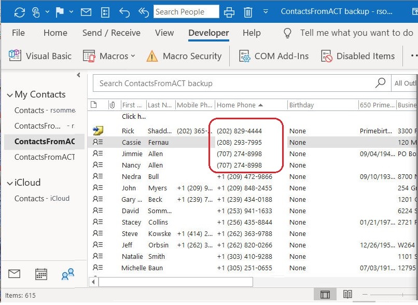This screenshot has height=305, width=418.
Task: Open the Touch/Mouse Mode dropdown arrow
Action: (x=47, y=12)
